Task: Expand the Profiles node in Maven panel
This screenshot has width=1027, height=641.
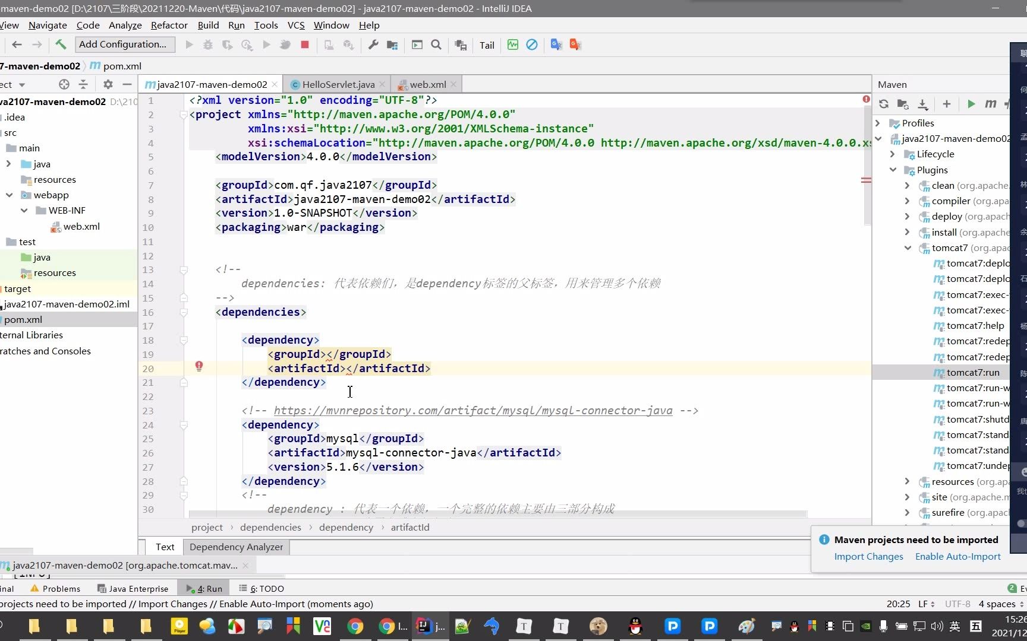Action: [878, 123]
